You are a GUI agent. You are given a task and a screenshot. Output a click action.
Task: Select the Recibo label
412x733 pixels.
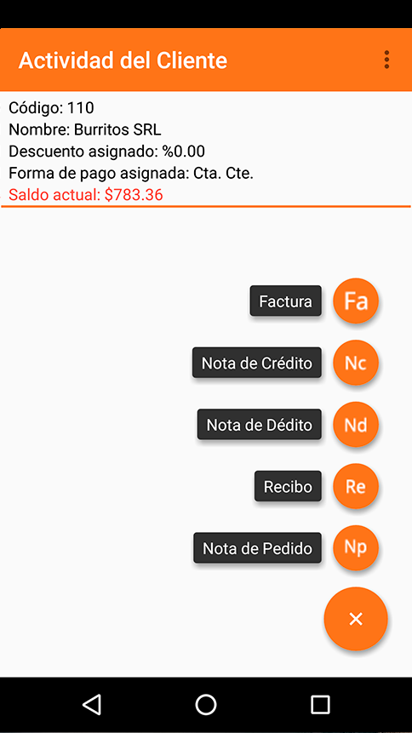(x=288, y=486)
